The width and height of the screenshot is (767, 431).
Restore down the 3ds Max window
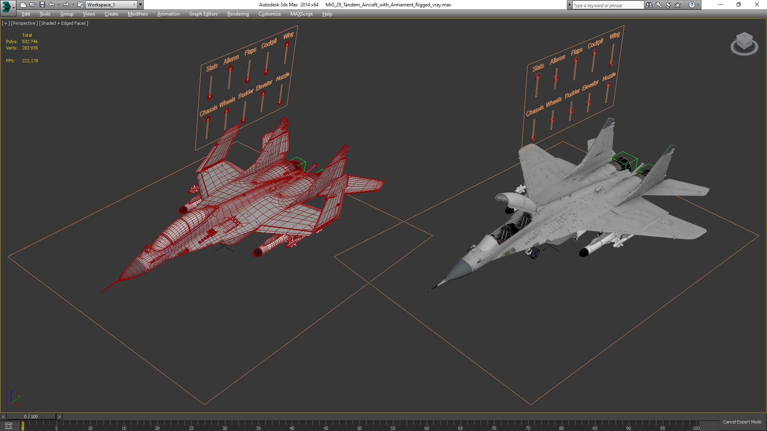click(739, 5)
